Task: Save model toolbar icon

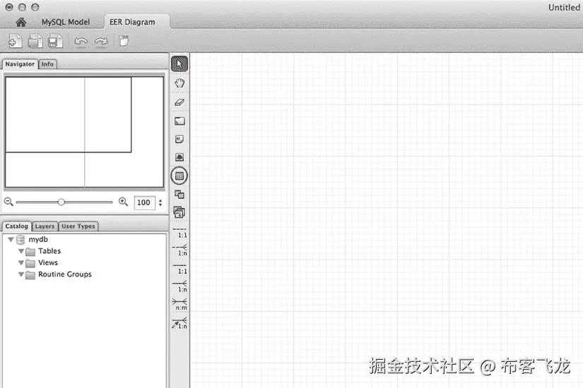Action: click(x=54, y=41)
